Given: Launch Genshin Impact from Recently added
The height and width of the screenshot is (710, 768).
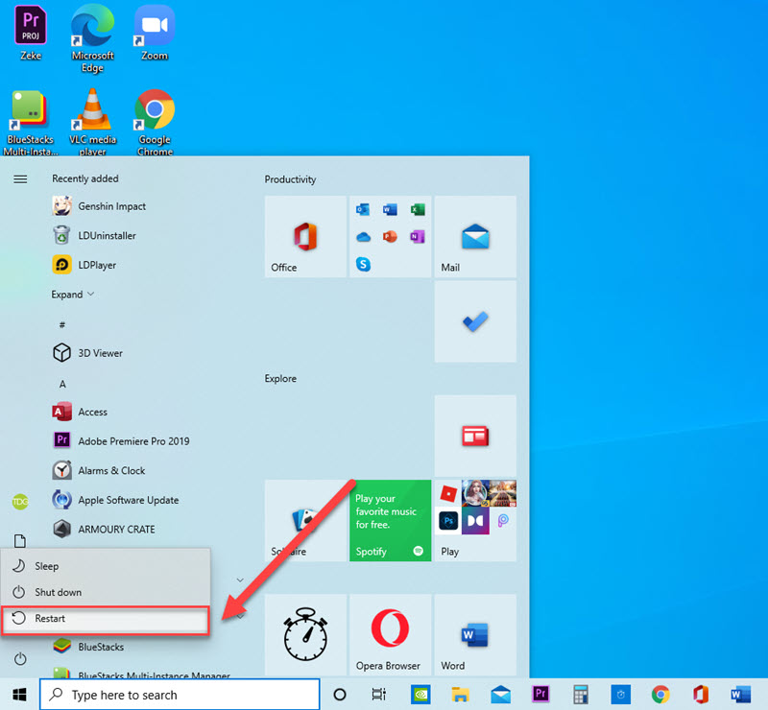Looking at the screenshot, I should [x=112, y=206].
